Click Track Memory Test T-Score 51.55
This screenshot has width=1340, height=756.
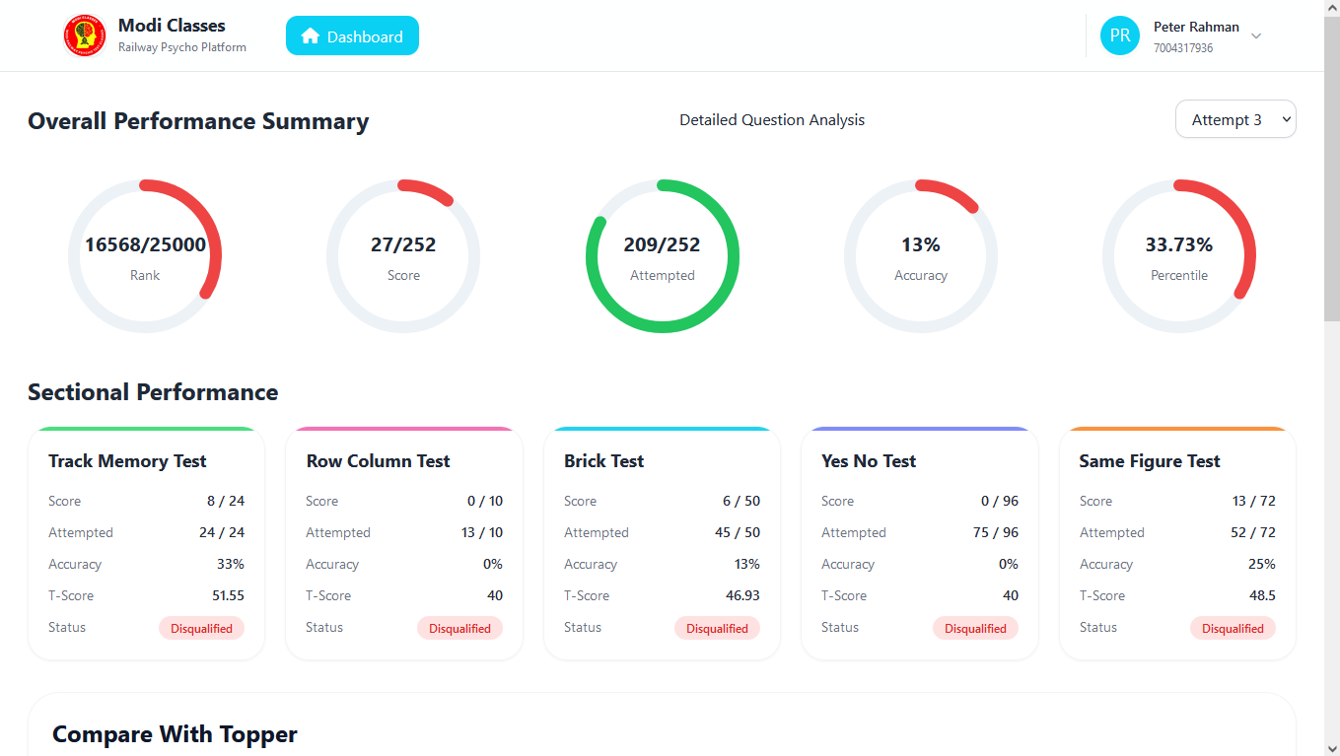coord(228,595)
